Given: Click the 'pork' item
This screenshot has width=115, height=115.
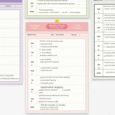Looking at the screenshot, I should [41, 93].
